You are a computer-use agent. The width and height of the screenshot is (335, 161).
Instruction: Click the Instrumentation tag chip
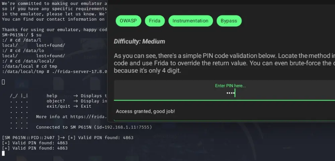(x=190, y=21)
